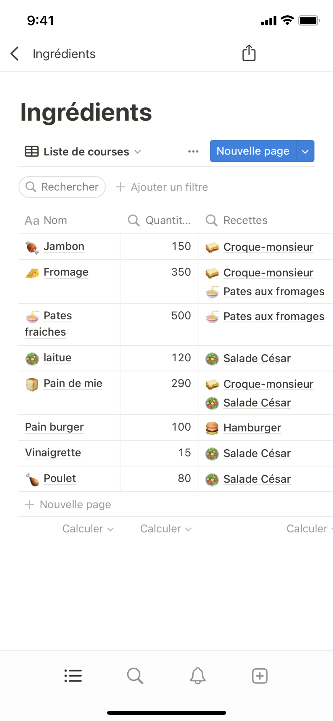Open the page list icon in bottom bar
Screen dimensions: 333x721
(x=73, y=676)
